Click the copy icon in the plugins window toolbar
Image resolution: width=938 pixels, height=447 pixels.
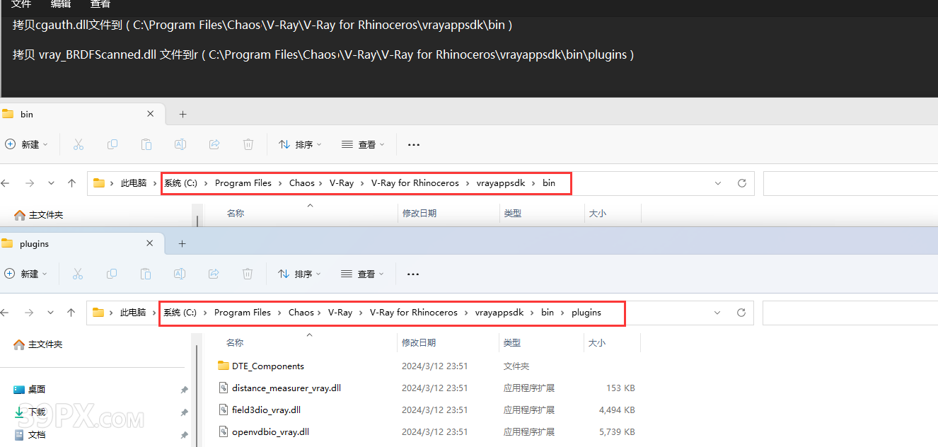pos(112,274)
